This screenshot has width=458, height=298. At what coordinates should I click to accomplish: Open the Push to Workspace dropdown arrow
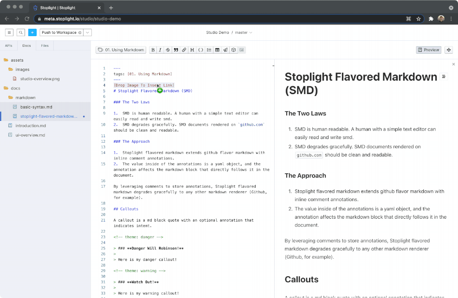click(86, 32)
